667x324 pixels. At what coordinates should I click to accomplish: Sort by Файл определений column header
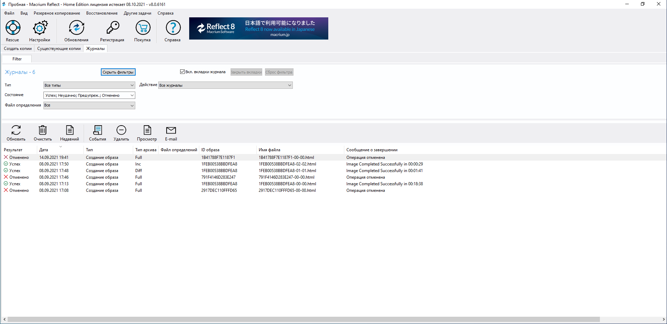[179, 150]
